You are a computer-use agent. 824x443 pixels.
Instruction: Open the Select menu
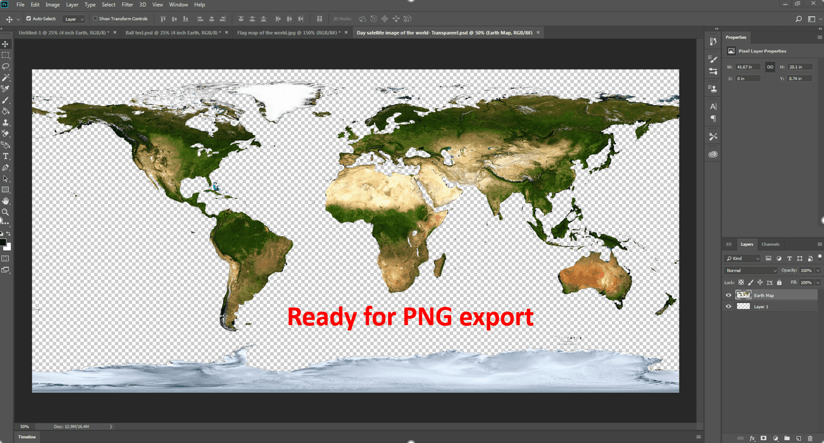click(109, 5)
